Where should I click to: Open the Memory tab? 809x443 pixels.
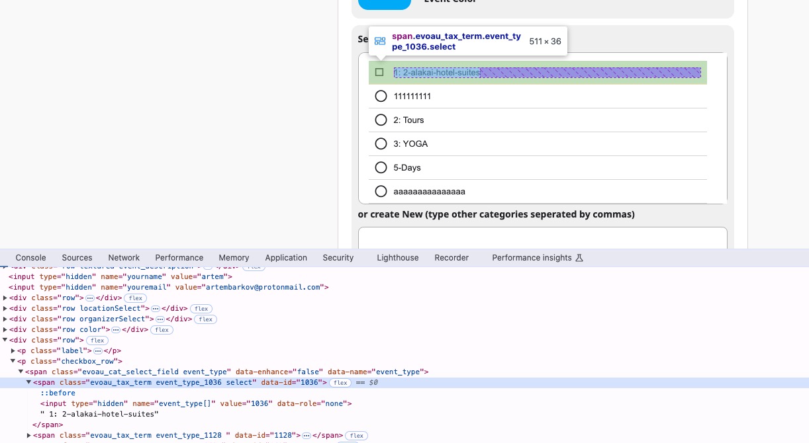(x=234, y=258)
